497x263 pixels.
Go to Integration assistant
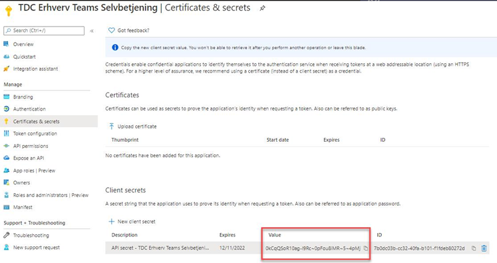(x=35, y=69)
